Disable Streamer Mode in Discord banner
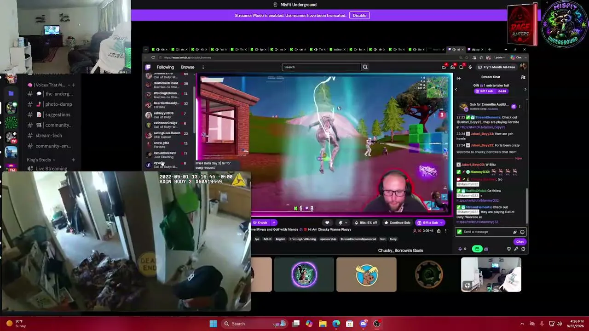Image resolution: width=589 pixels, height=331 pixels. [x=359, y=16]
